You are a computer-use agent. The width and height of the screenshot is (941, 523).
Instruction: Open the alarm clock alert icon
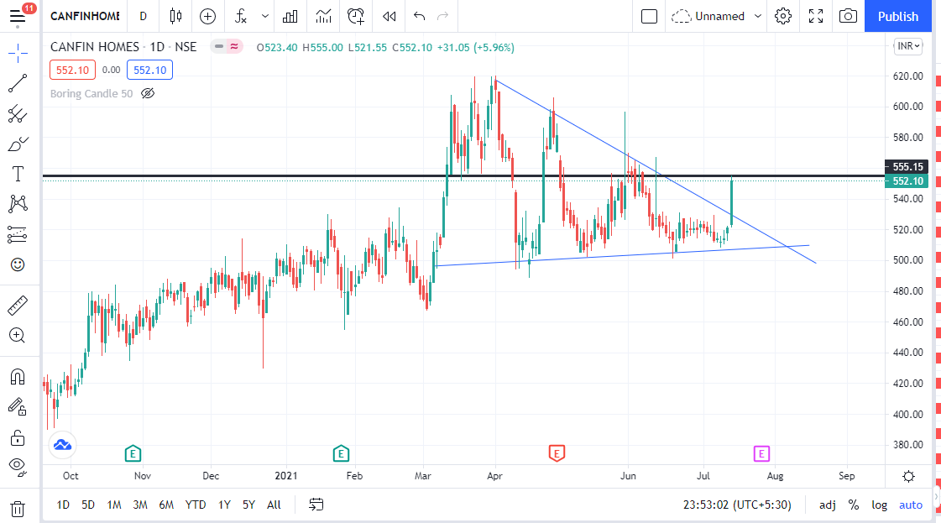click(356, 16)
